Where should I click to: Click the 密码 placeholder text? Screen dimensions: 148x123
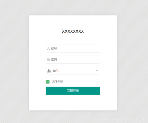click(x=54, y=59)
